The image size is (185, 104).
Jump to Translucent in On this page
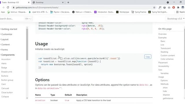[166, 48]
